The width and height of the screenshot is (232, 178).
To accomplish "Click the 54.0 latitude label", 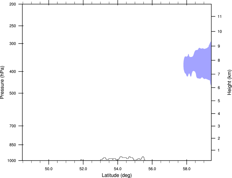I will pyautogui.click(x=118, y=169).
